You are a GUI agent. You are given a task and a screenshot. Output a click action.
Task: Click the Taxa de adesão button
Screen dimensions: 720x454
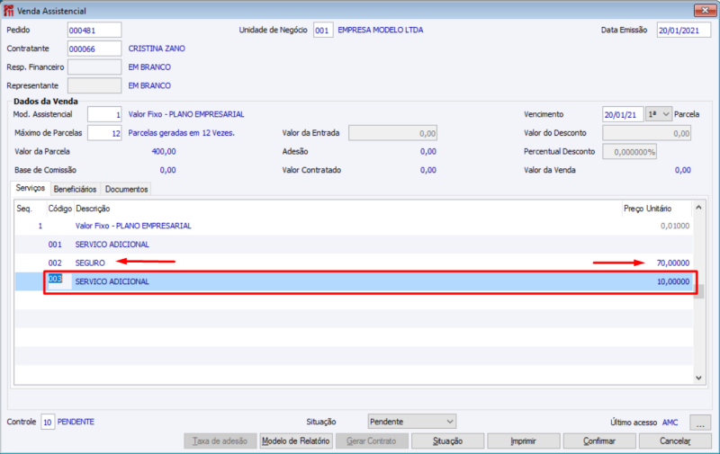pos(220,441)
